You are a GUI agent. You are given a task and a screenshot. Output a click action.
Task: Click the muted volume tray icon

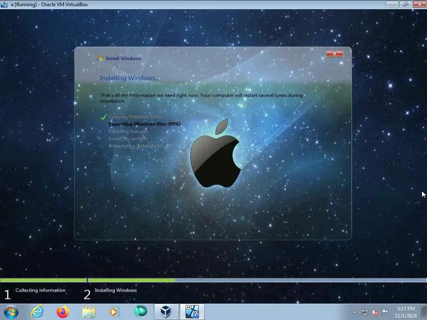click(x=375, y=312)
